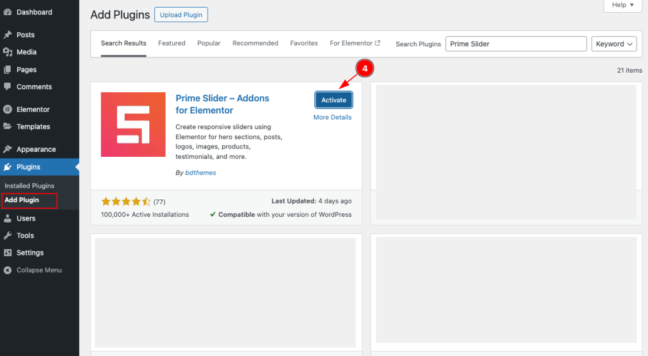
Task: Switch to the Popular plugins tab
Action: (x=209, y=44)
